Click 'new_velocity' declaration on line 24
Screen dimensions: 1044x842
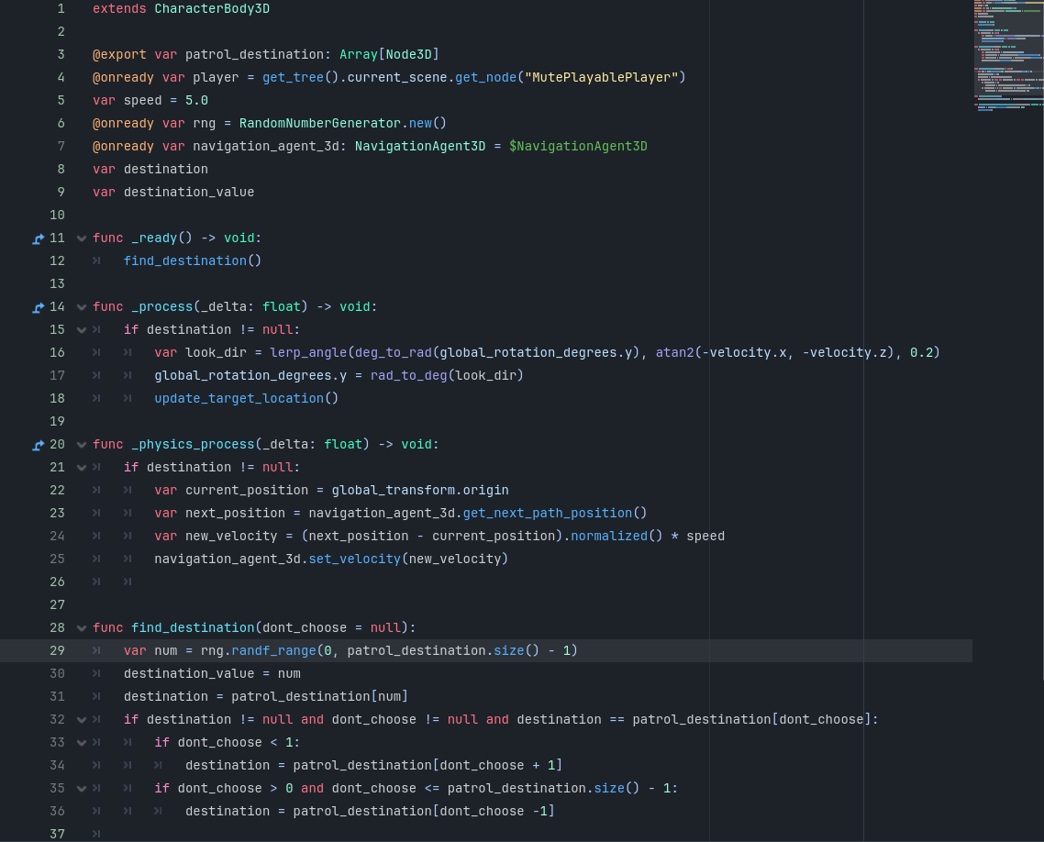[231, 537]
